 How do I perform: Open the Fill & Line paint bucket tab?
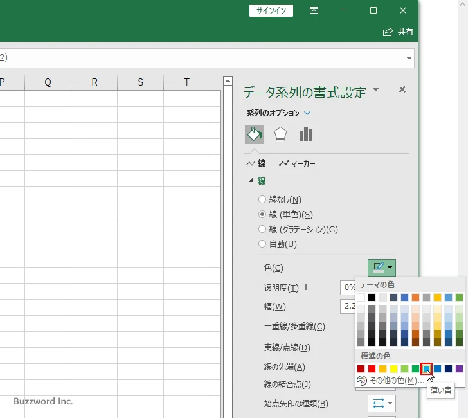coord(255,134)
